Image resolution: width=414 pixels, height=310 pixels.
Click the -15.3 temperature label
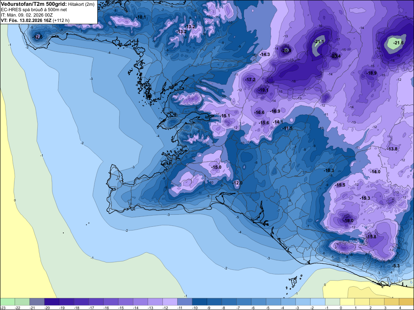(x=365, y=198)
